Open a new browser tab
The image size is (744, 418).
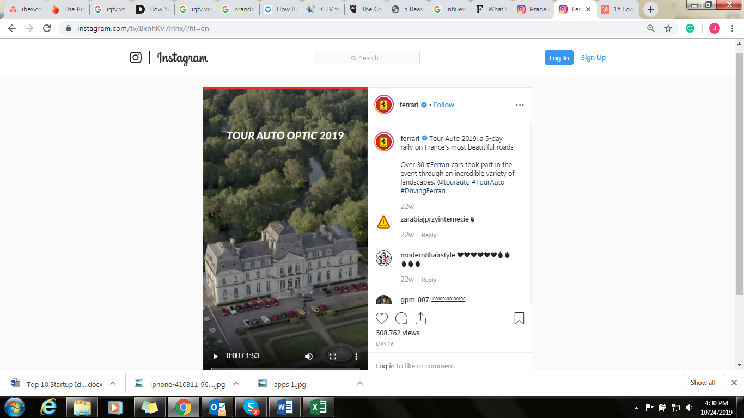coord(651,9)
